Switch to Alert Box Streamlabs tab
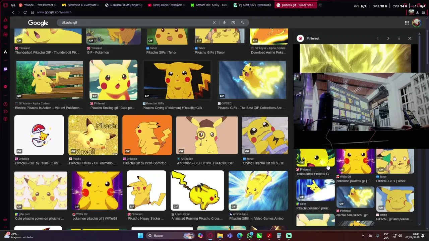Screen dimensions: 429x241 coord(252,5)
